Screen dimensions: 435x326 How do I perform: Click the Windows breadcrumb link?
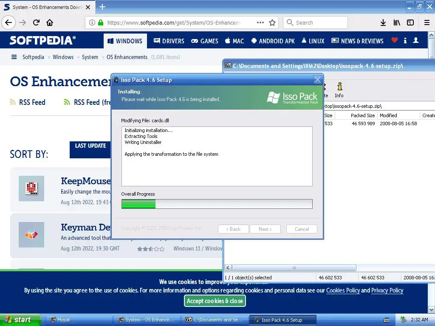coord(63,57)
